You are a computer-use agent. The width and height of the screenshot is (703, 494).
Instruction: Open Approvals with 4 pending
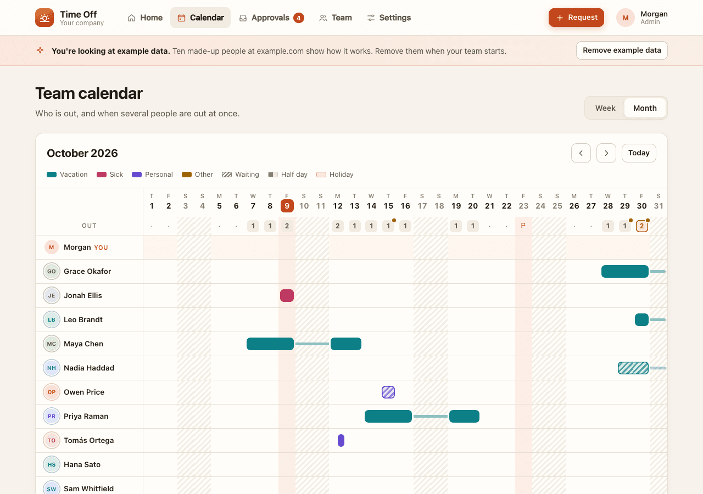(x=271, y=18)
